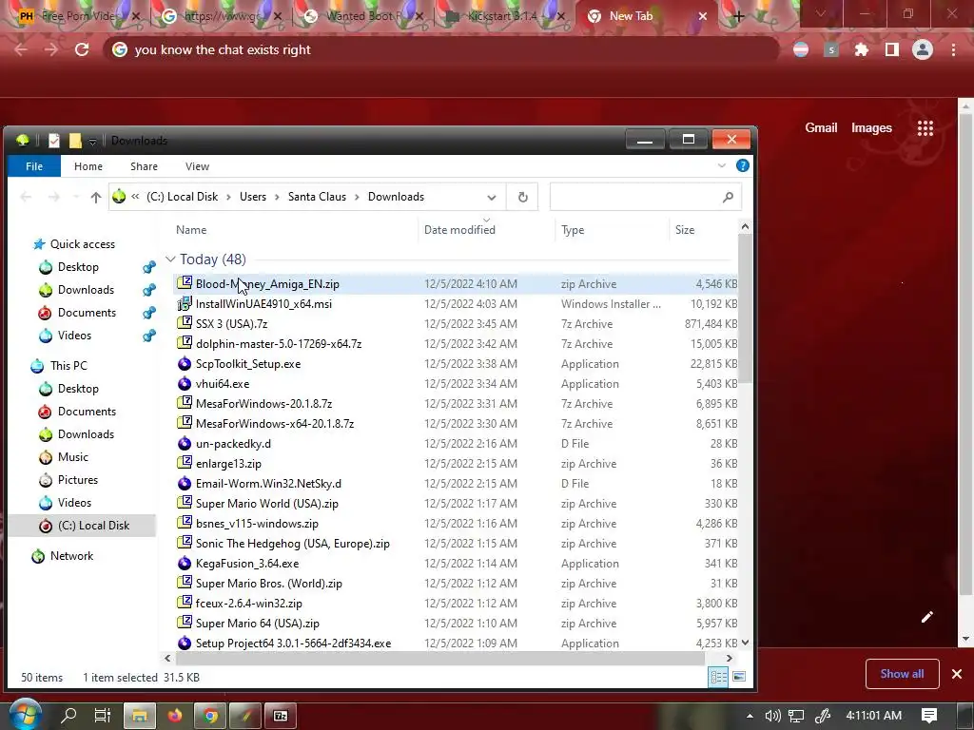This screenshot has width=974, height=730.
Task: Open Downloads under Quick access
Action: click(x=86, y=289)
